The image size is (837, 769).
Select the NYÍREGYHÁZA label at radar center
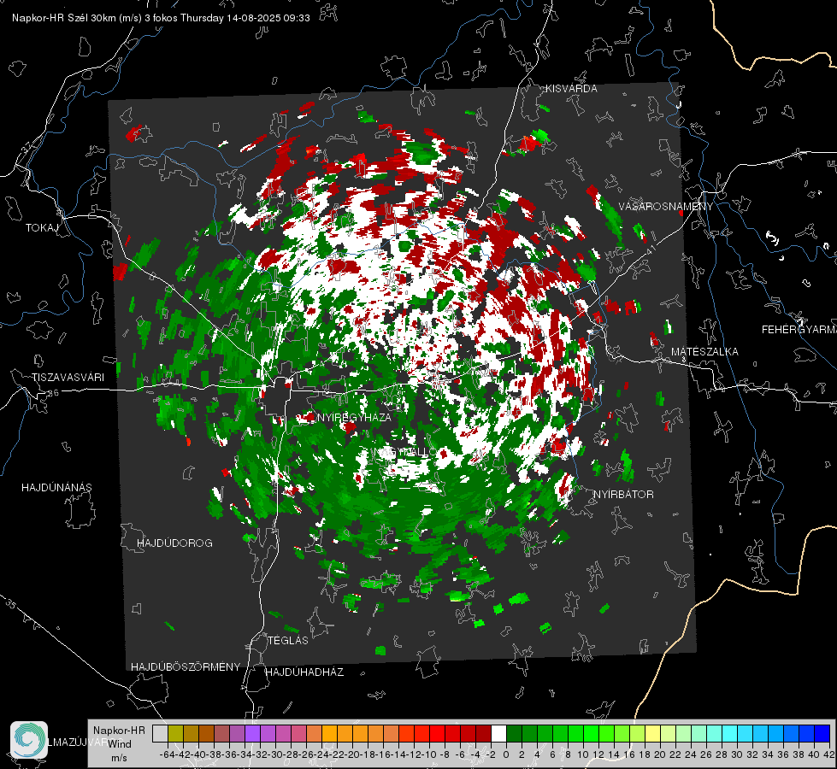354,417
